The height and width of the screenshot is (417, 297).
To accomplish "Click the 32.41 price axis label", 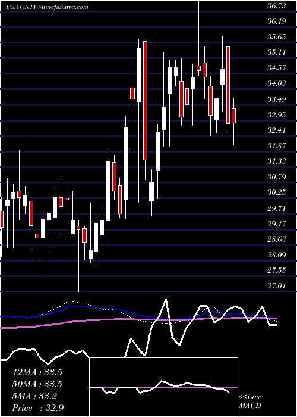I will coord(277,130).
